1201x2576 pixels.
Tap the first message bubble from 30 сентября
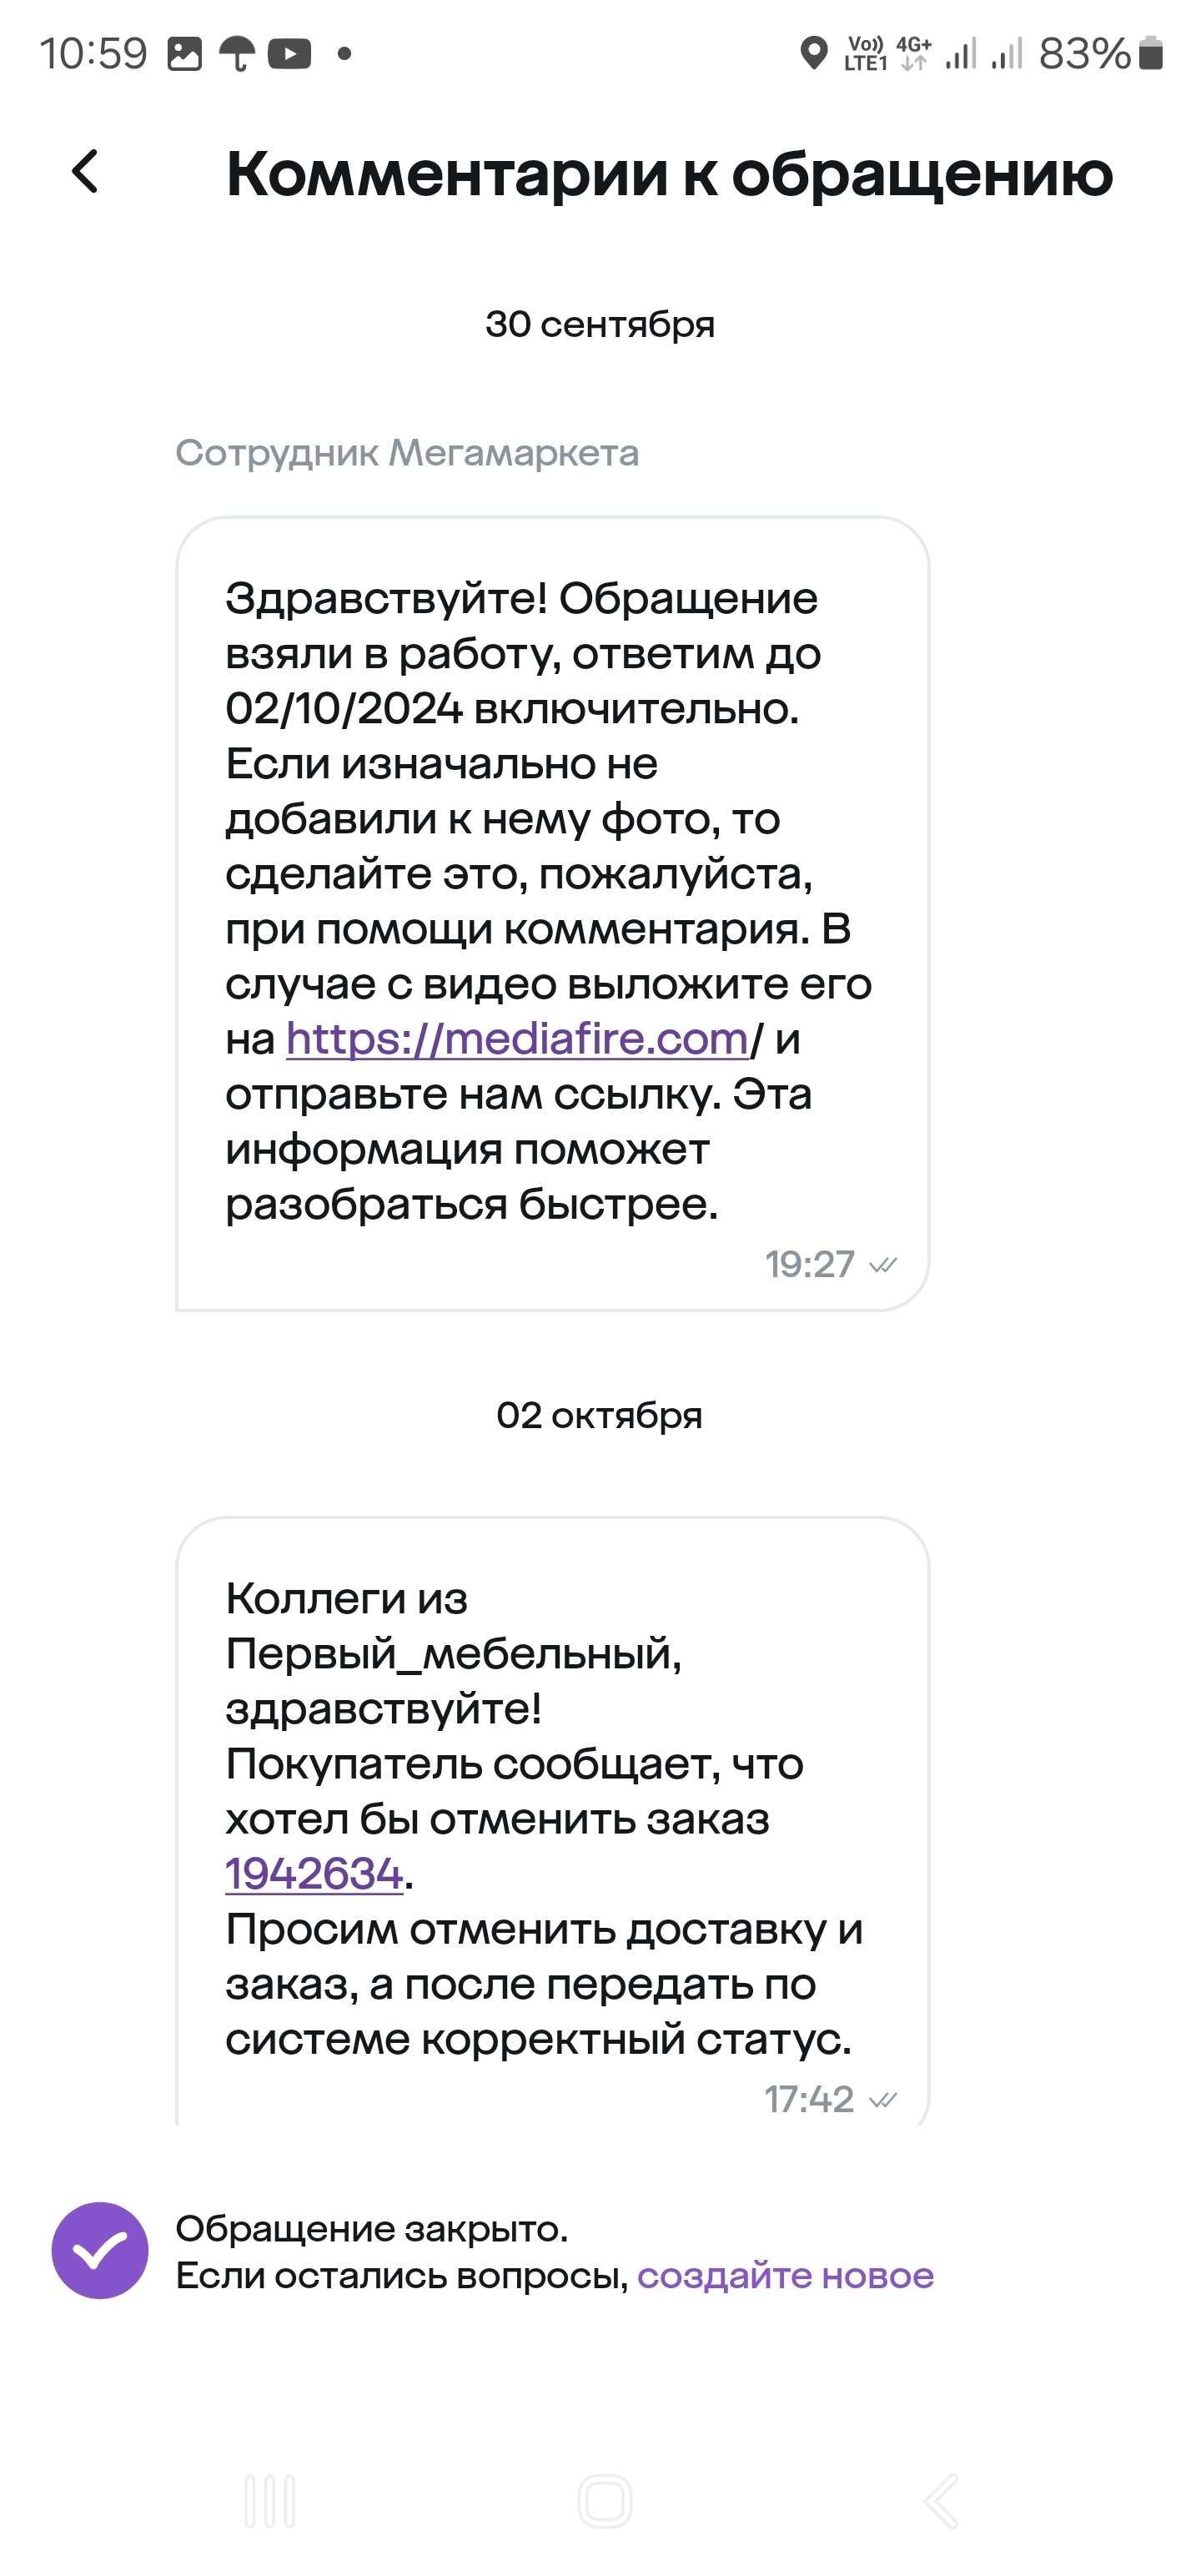[x=552, y=900]
